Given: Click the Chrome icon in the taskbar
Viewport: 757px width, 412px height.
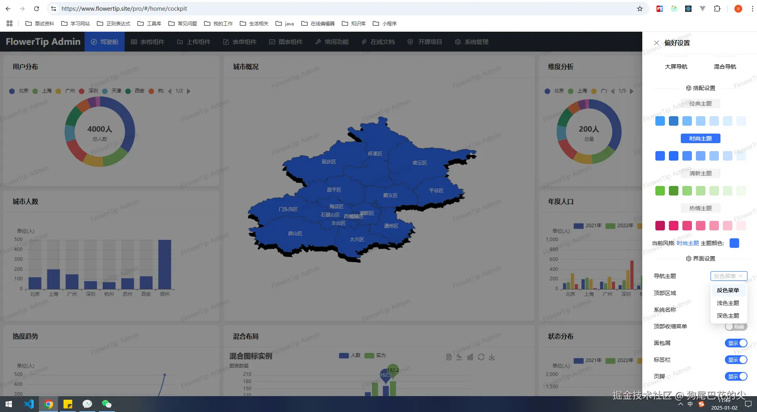Looking at the screenshot, I should point(48,404).
